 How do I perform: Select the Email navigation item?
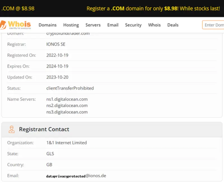pos(113,25)
